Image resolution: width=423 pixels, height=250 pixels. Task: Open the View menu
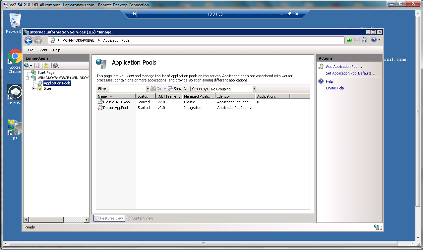pyautogui.click(x=43, y=50)
